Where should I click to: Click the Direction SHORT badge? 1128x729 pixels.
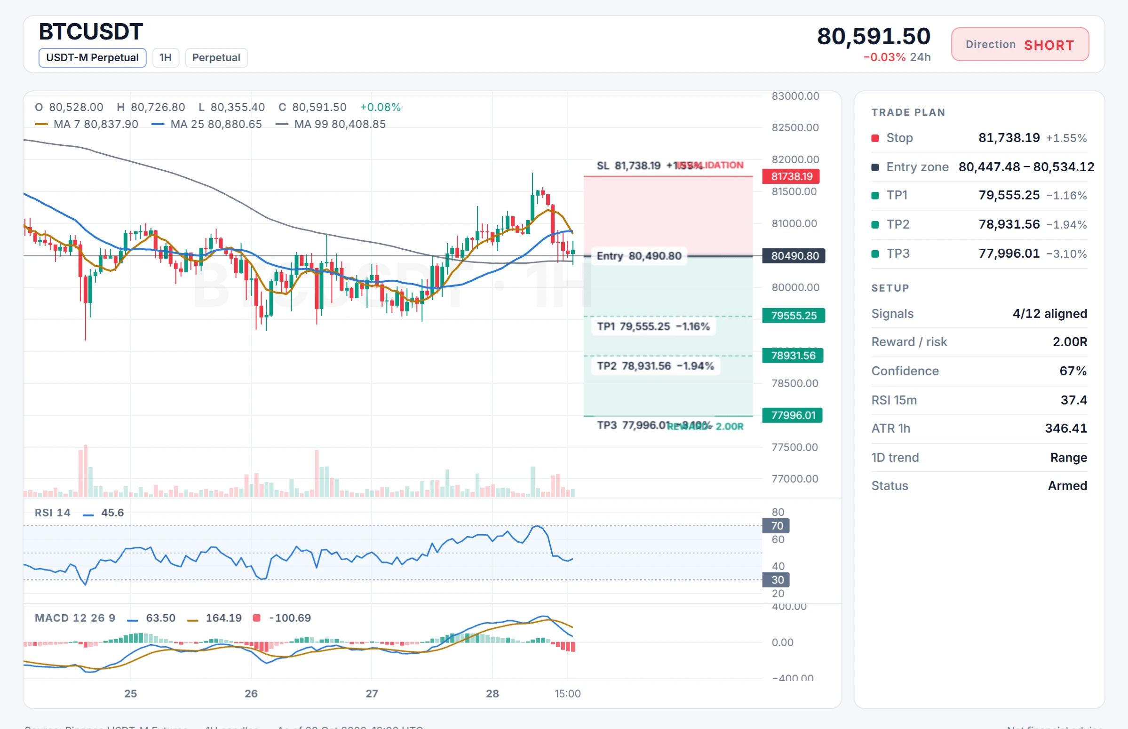(1020, 45)
